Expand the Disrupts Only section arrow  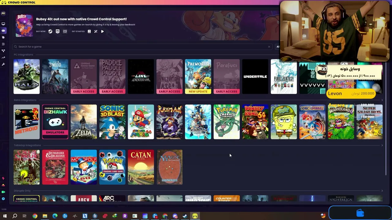382,191
